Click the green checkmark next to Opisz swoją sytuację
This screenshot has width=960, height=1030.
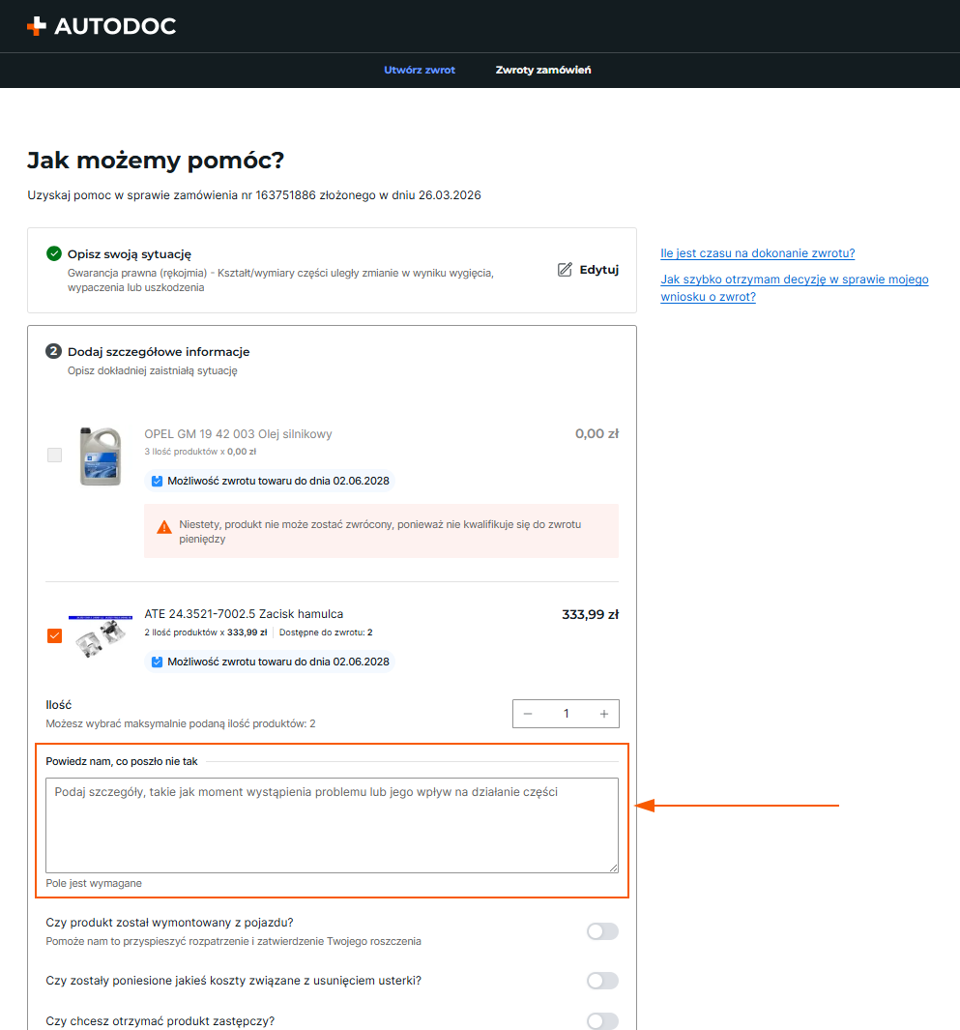point(54,253)
